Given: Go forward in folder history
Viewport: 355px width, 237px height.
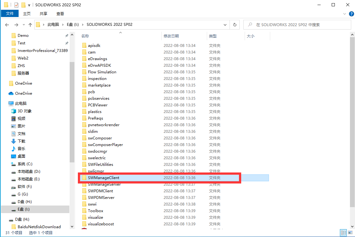Looking at the screenshot, I should (x=16, y=25).
